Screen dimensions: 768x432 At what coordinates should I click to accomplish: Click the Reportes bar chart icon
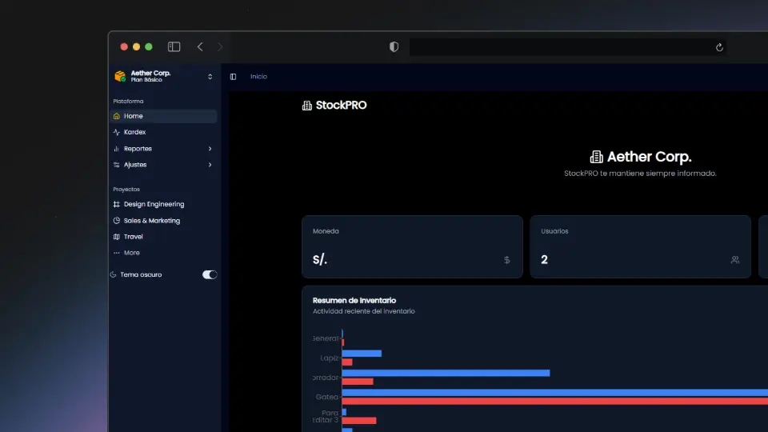point(117,149)
